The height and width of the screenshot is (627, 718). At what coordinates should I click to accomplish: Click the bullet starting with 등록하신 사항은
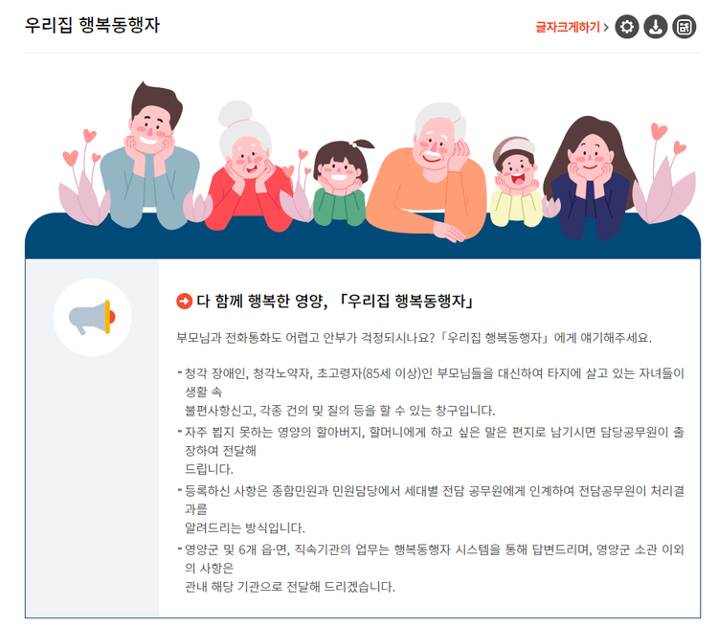click(431, 509)
